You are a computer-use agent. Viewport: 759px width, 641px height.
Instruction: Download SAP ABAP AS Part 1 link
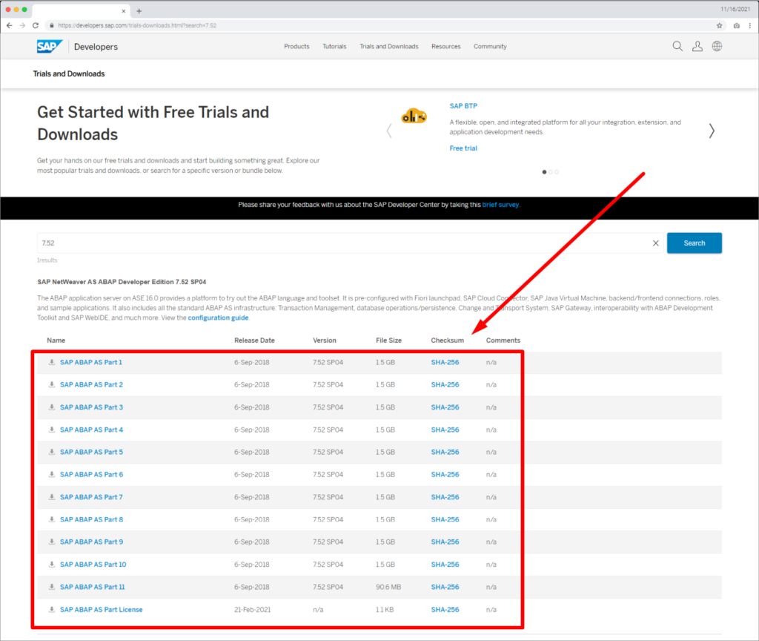point(91,362)
